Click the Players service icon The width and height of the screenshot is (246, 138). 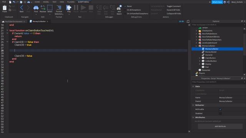coord(197,73)
